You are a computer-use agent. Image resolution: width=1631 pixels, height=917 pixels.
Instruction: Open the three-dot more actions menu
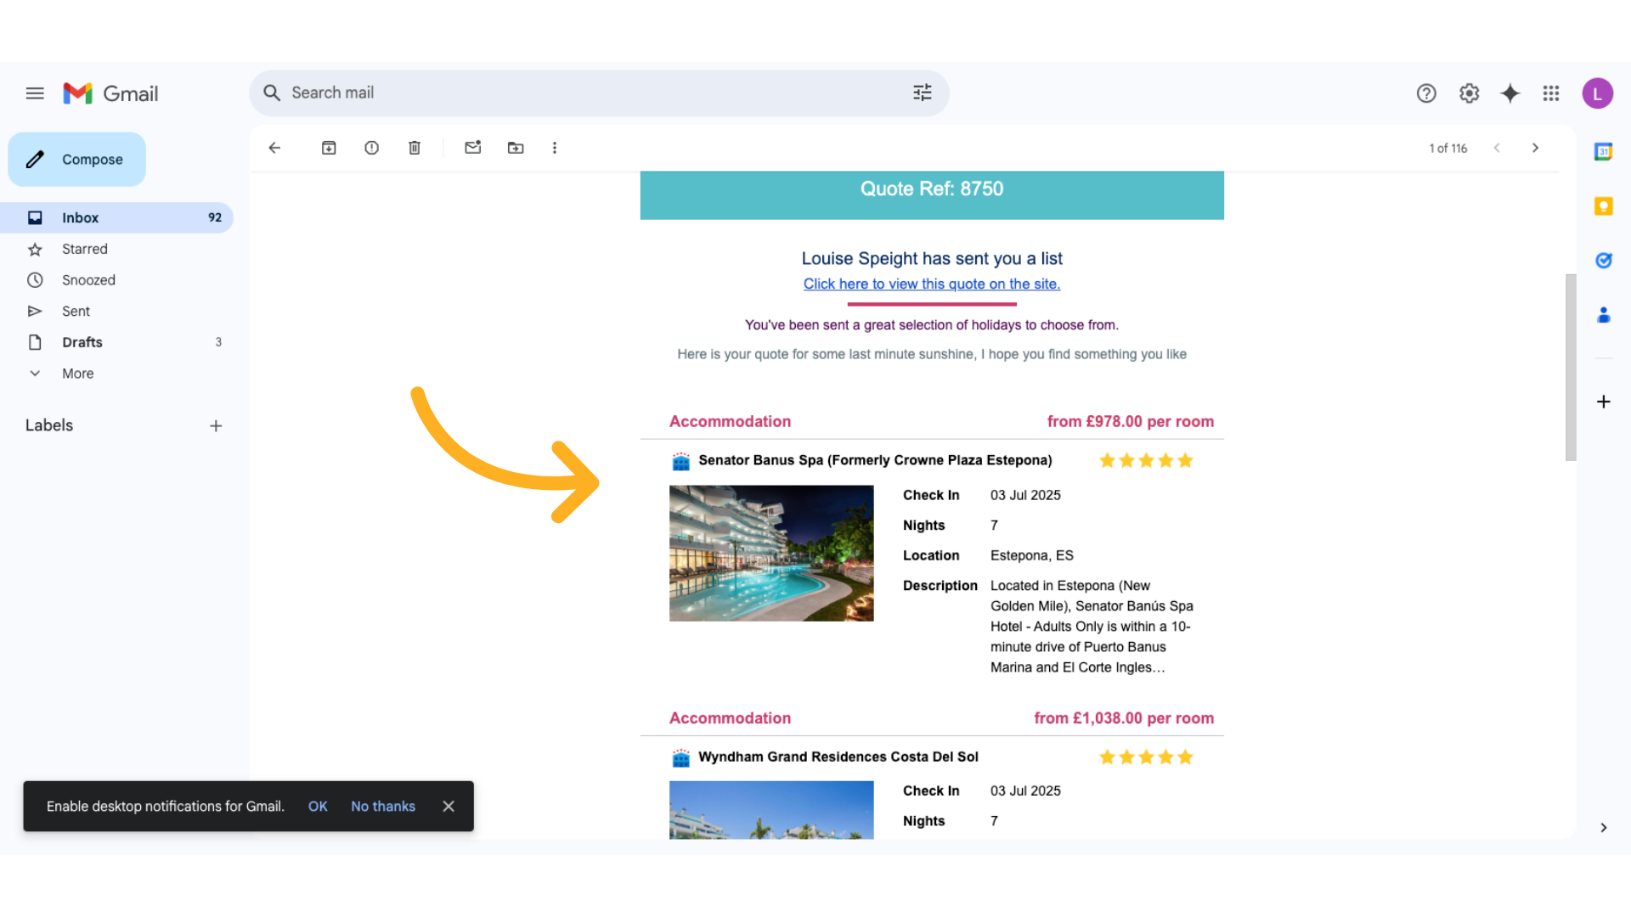(555, 148)
